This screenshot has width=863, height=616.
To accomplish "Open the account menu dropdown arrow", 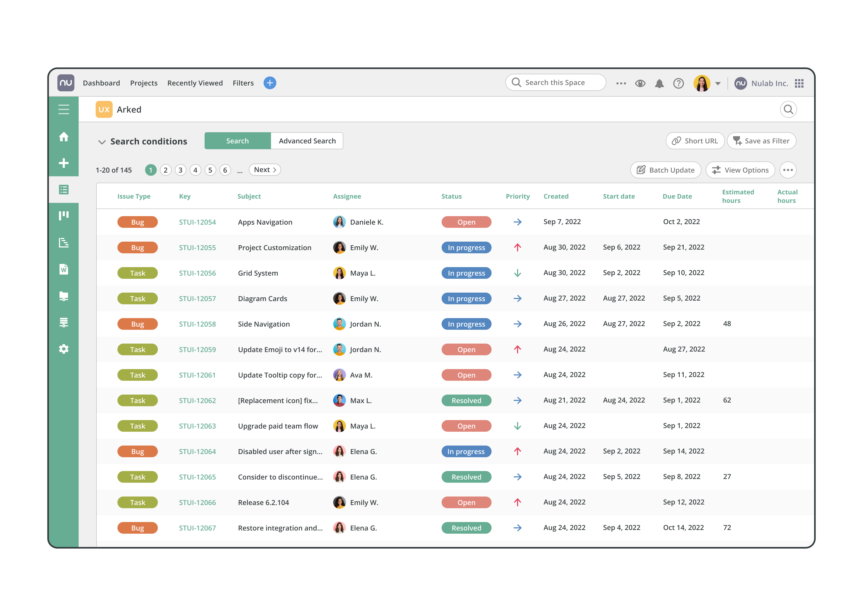I will (x=718, y=83).
